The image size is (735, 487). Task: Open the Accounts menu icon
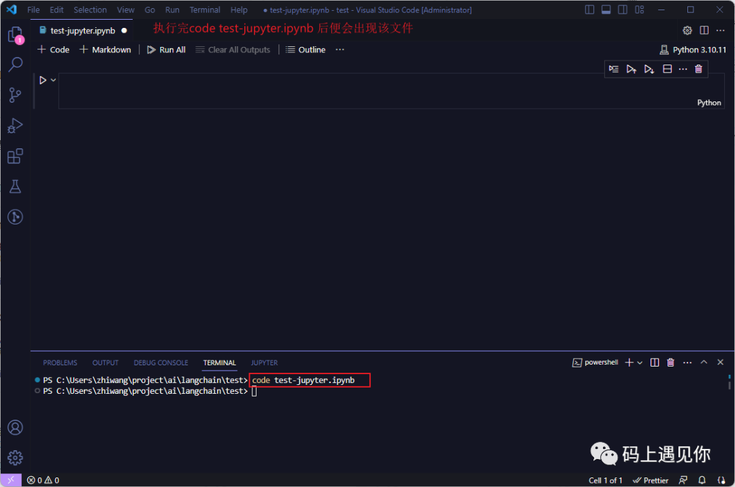[16, 428]
